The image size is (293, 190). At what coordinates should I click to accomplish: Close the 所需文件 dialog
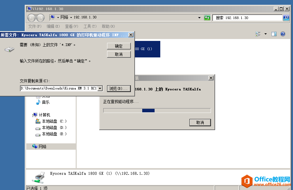click(131, 35)
